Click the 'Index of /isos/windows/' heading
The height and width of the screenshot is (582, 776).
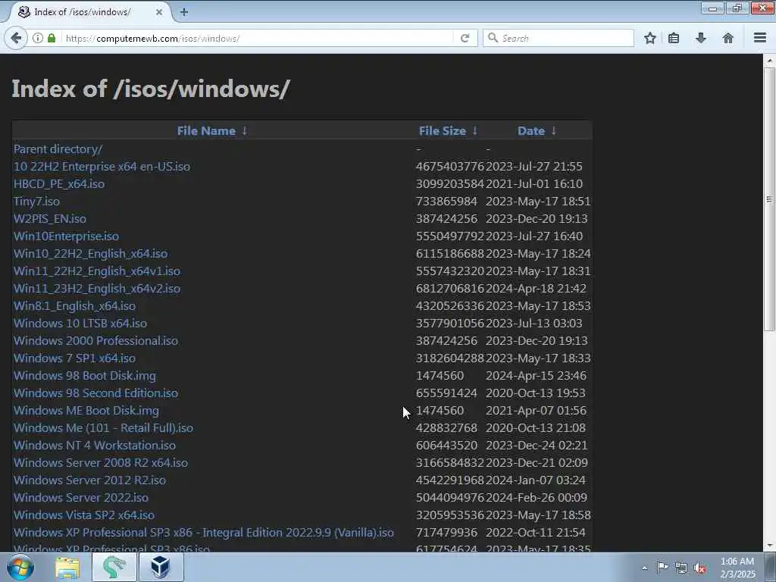pos(151,89)
